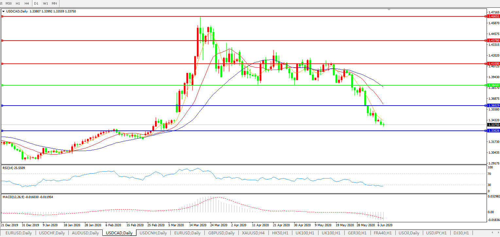Select the green 1.38447 line left handle
The height and width of the screenshot is (237, 500).
[x=2, y=85]
